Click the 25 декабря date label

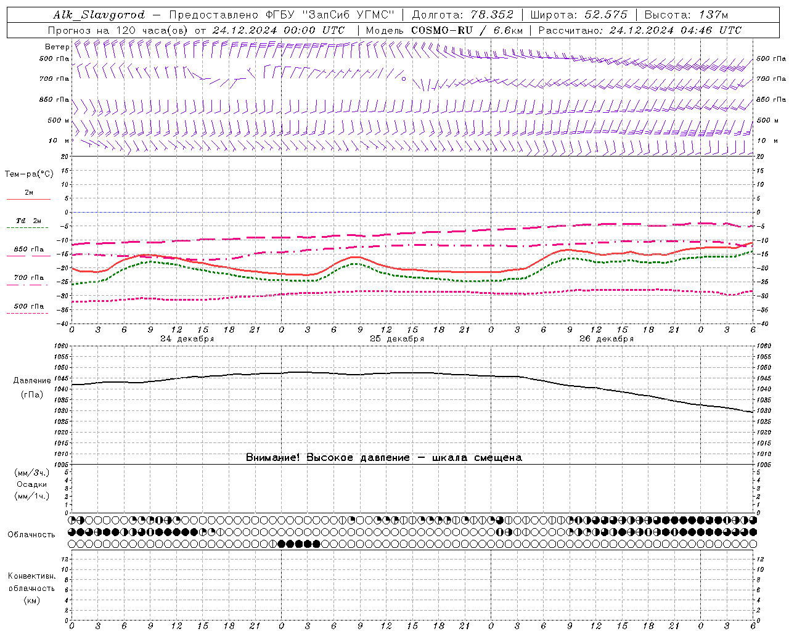pos(397,339)
